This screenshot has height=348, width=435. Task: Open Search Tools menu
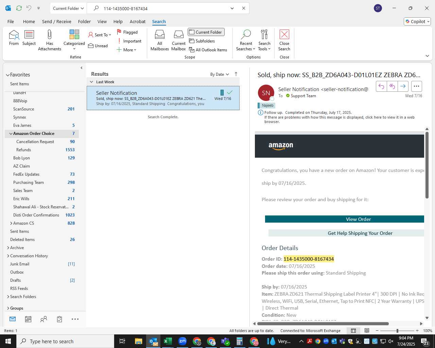264,40
